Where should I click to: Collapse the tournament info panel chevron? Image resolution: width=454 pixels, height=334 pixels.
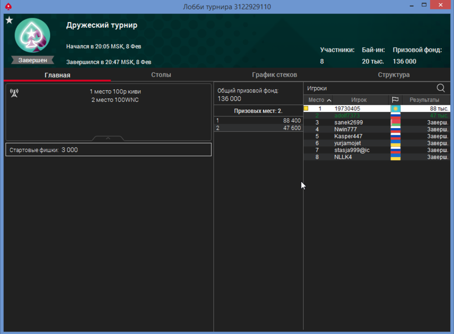(108, 138)
